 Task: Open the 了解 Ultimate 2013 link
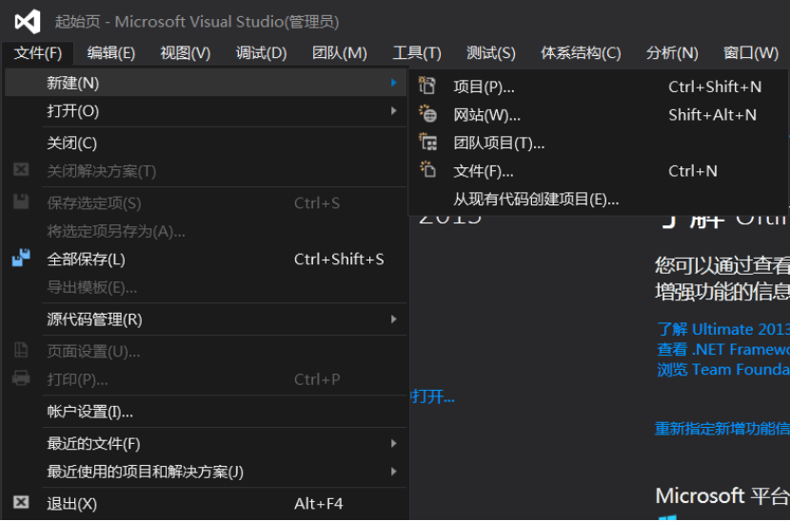click(x=723, y=329)
